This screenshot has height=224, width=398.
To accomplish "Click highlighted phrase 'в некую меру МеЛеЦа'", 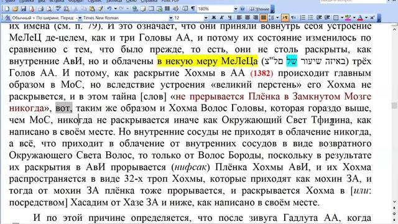I will (x=207, y=61).
